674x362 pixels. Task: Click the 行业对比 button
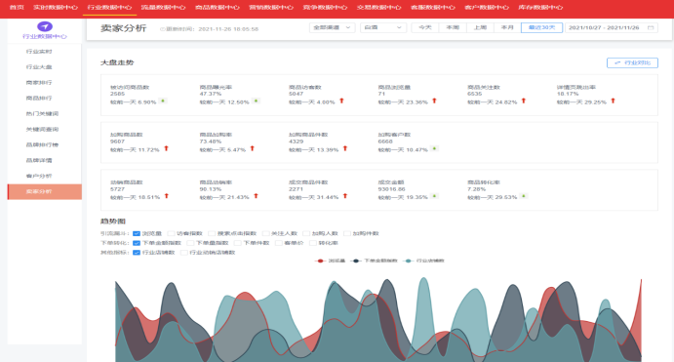(632, 62)
